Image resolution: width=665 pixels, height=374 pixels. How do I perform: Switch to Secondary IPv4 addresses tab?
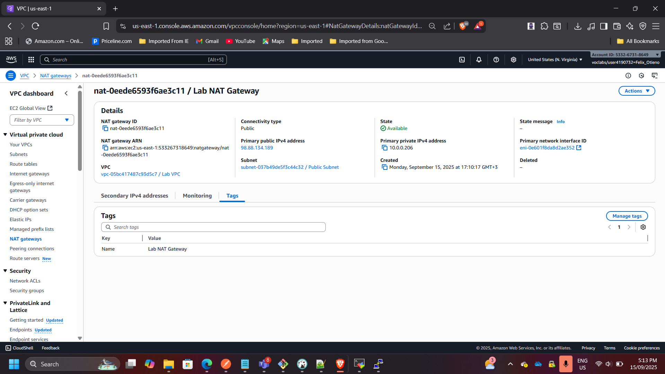[x=134, y=196]
